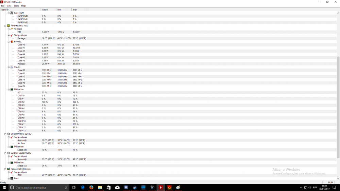Click the 'Digite aqui para pesquisar' search box
This screenshot has width=340, height=191.
pyautogui.click(x=39, y=188)
